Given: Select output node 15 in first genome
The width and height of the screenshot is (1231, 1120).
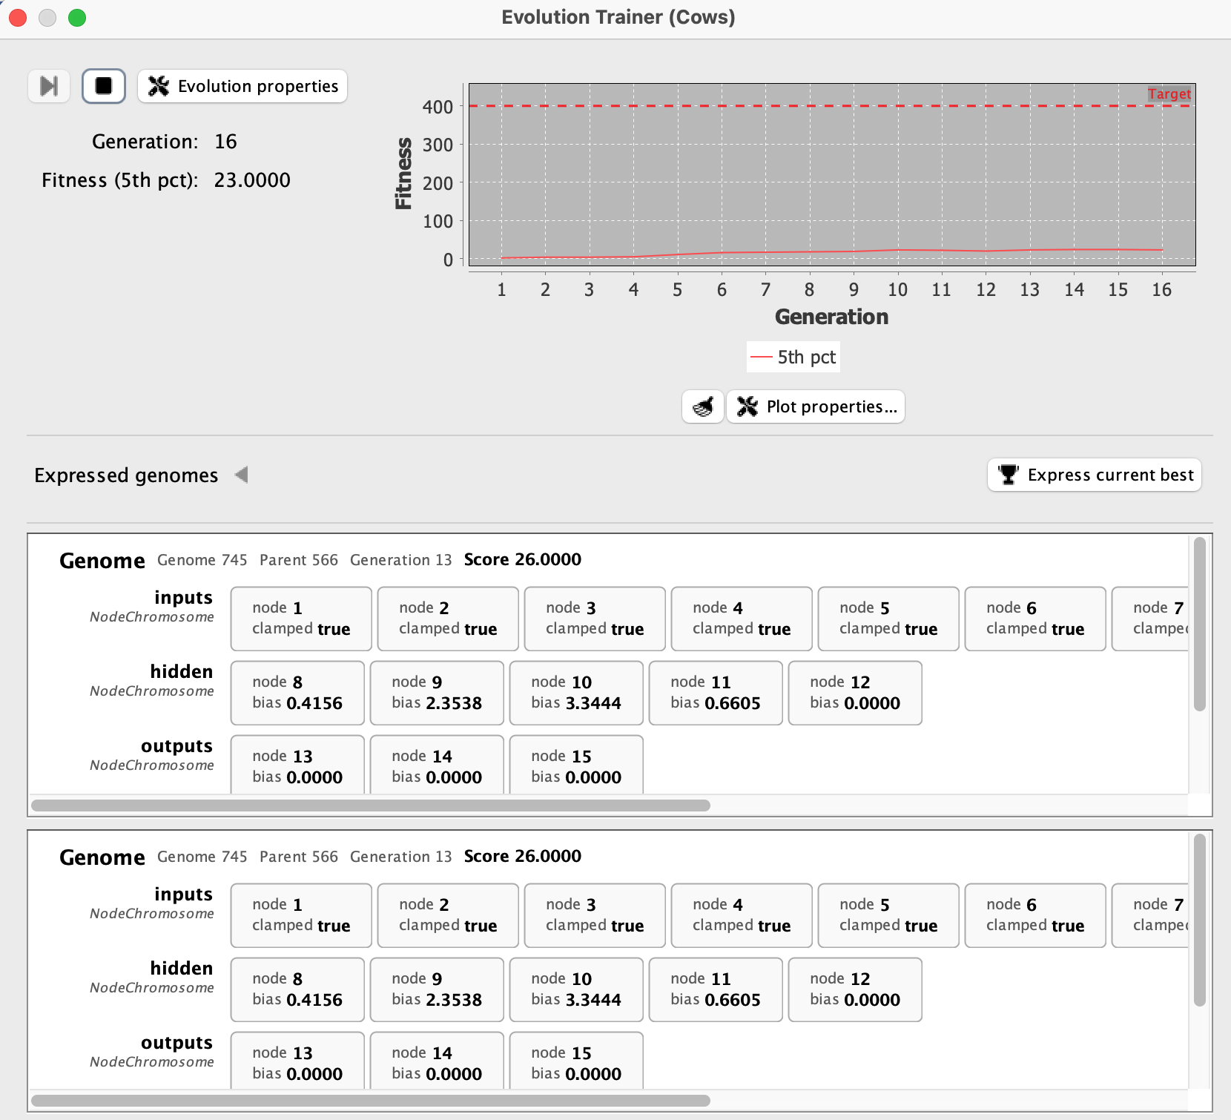Looking at the screenshot, I should [576, 765].
